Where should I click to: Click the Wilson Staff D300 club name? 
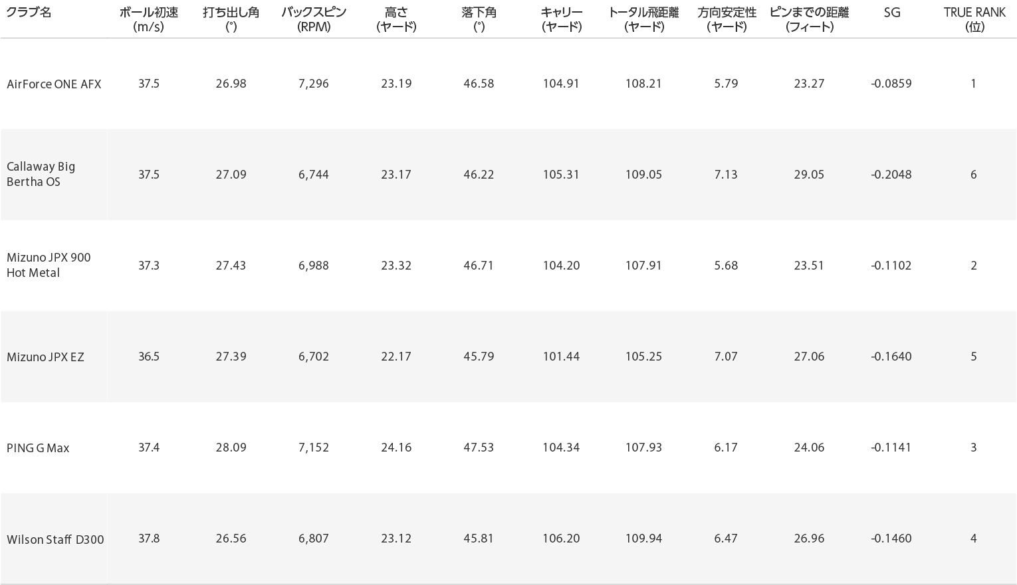(x=55, y=539)
